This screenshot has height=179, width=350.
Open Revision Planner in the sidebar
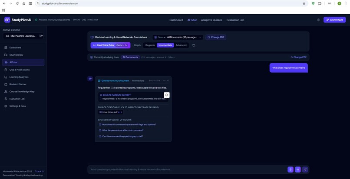click(x=23, y=84)
